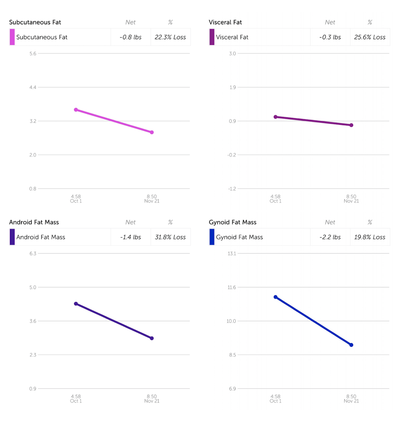
Task: Click the 22.3% Loss cell
Action: (170, 37)
